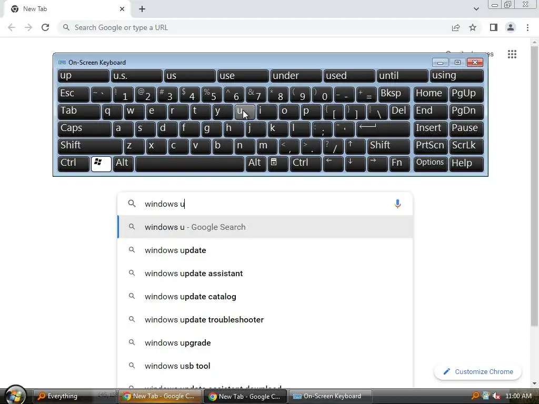Switch to On-Screen Keyboard taskbar button
Viewport: 539px width, 404px height.
point(331,396)
